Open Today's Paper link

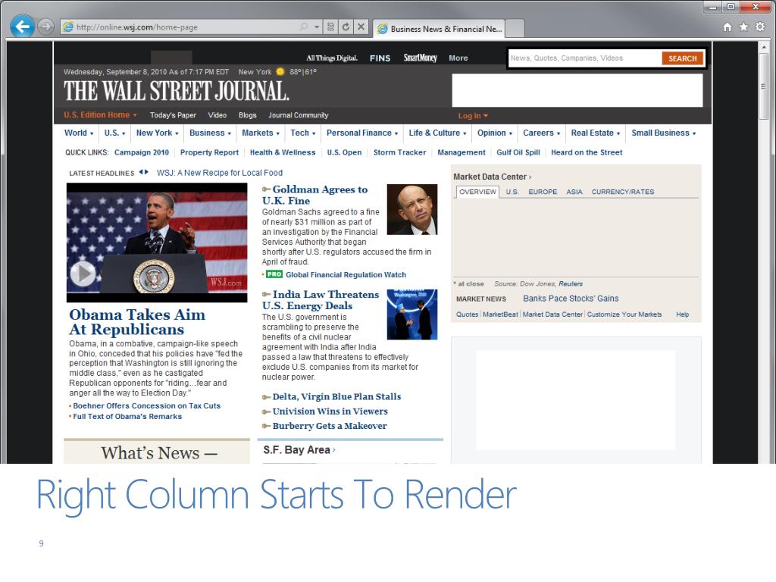click(174, 115)
